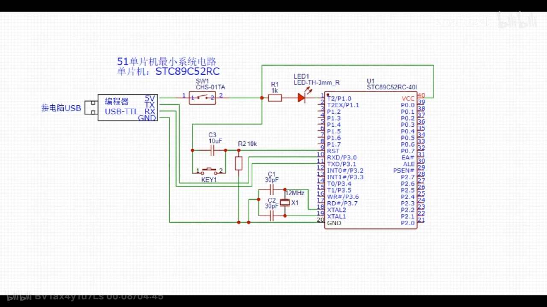The image size is (547, 307).
Task: Click the RXD/P3.0 pin label
Action: pyautogui.click(x=342, y=157)
